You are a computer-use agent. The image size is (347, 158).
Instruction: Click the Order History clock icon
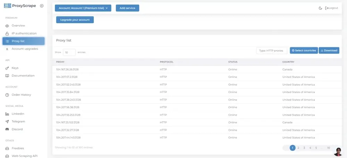[7, 95]
